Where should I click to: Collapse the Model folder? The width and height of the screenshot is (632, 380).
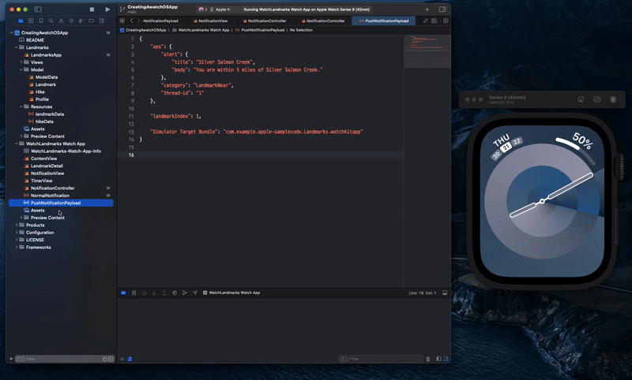coord(21,69)
